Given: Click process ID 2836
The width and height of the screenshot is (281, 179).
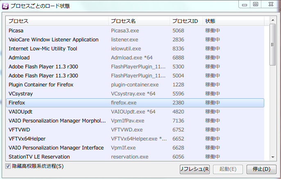Looking at the screenshot, I should (178, 40).
